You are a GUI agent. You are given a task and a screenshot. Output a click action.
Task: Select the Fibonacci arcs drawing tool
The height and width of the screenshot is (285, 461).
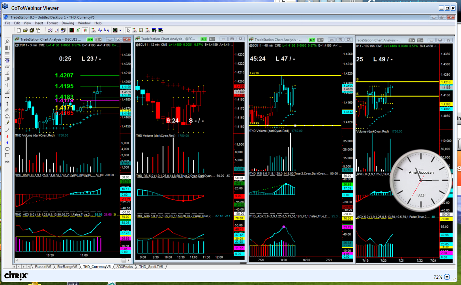(7, 67)
